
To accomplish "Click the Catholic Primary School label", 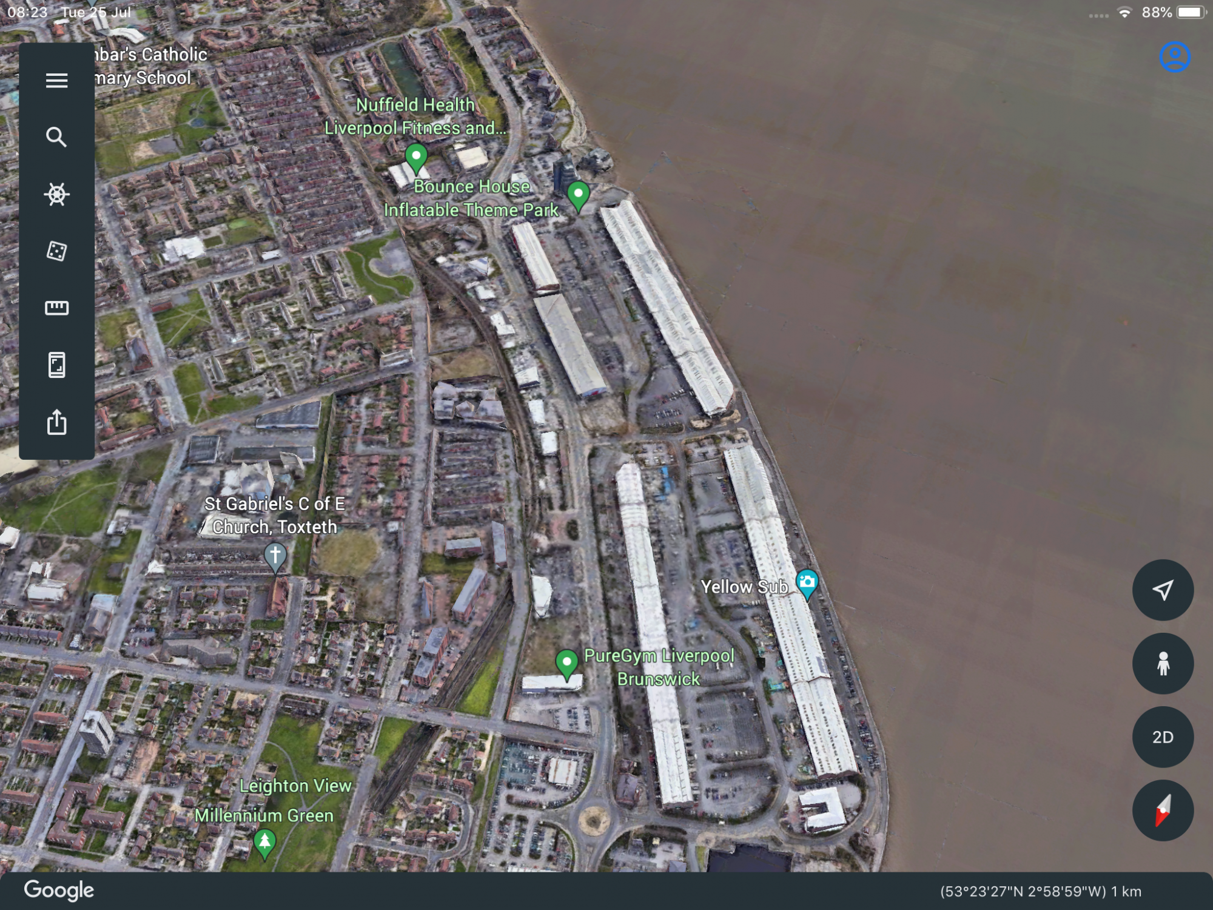I will click(x=150, y=66).
